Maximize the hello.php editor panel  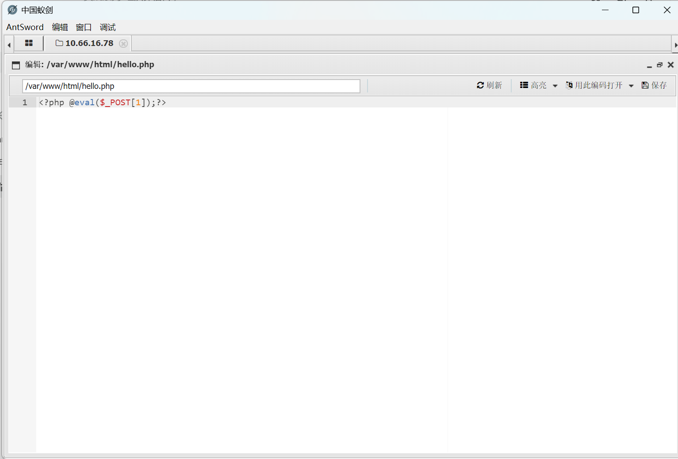[x=659, y=65]
